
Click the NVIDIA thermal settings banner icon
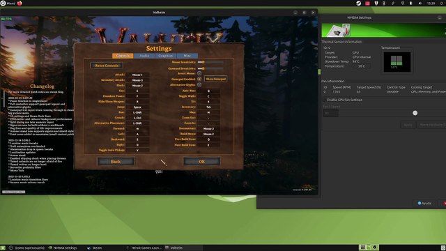click(x=339, y=30)
